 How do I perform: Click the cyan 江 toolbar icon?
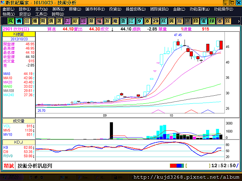pos(131,21)
